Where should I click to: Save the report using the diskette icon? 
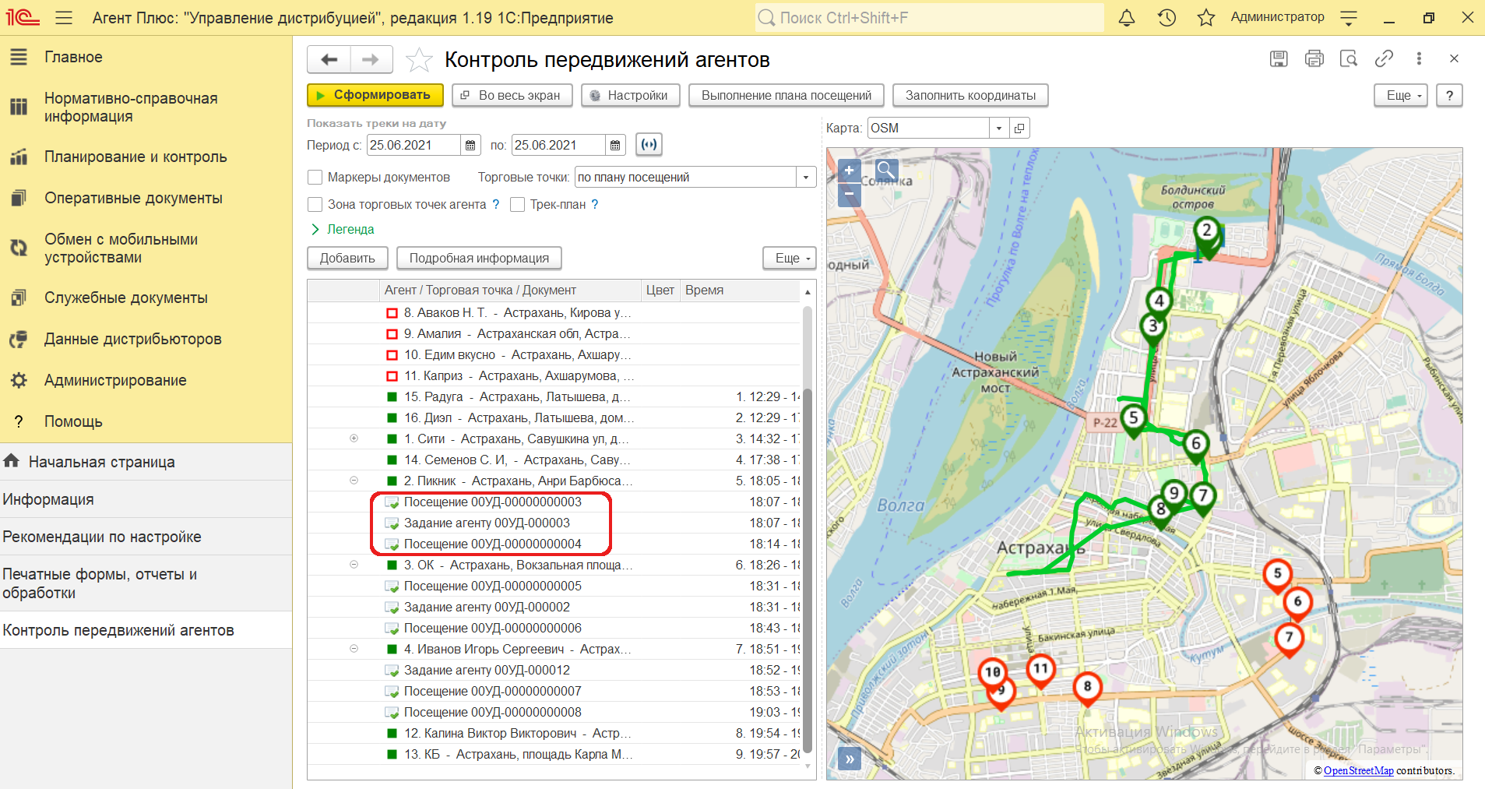click(x=1279, y=58)
